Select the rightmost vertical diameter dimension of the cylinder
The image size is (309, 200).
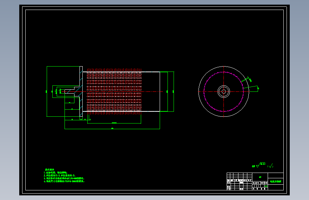tap(174, 91)
